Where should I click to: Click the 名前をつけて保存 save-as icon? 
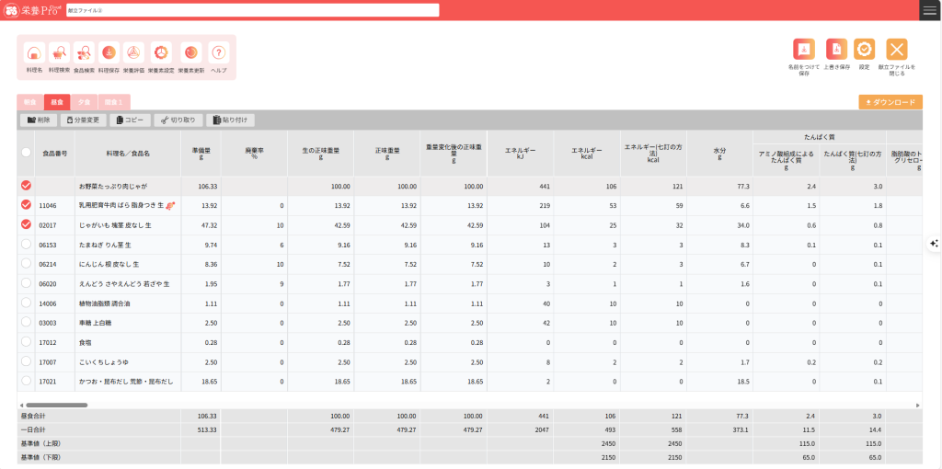[x=804, y=50]
